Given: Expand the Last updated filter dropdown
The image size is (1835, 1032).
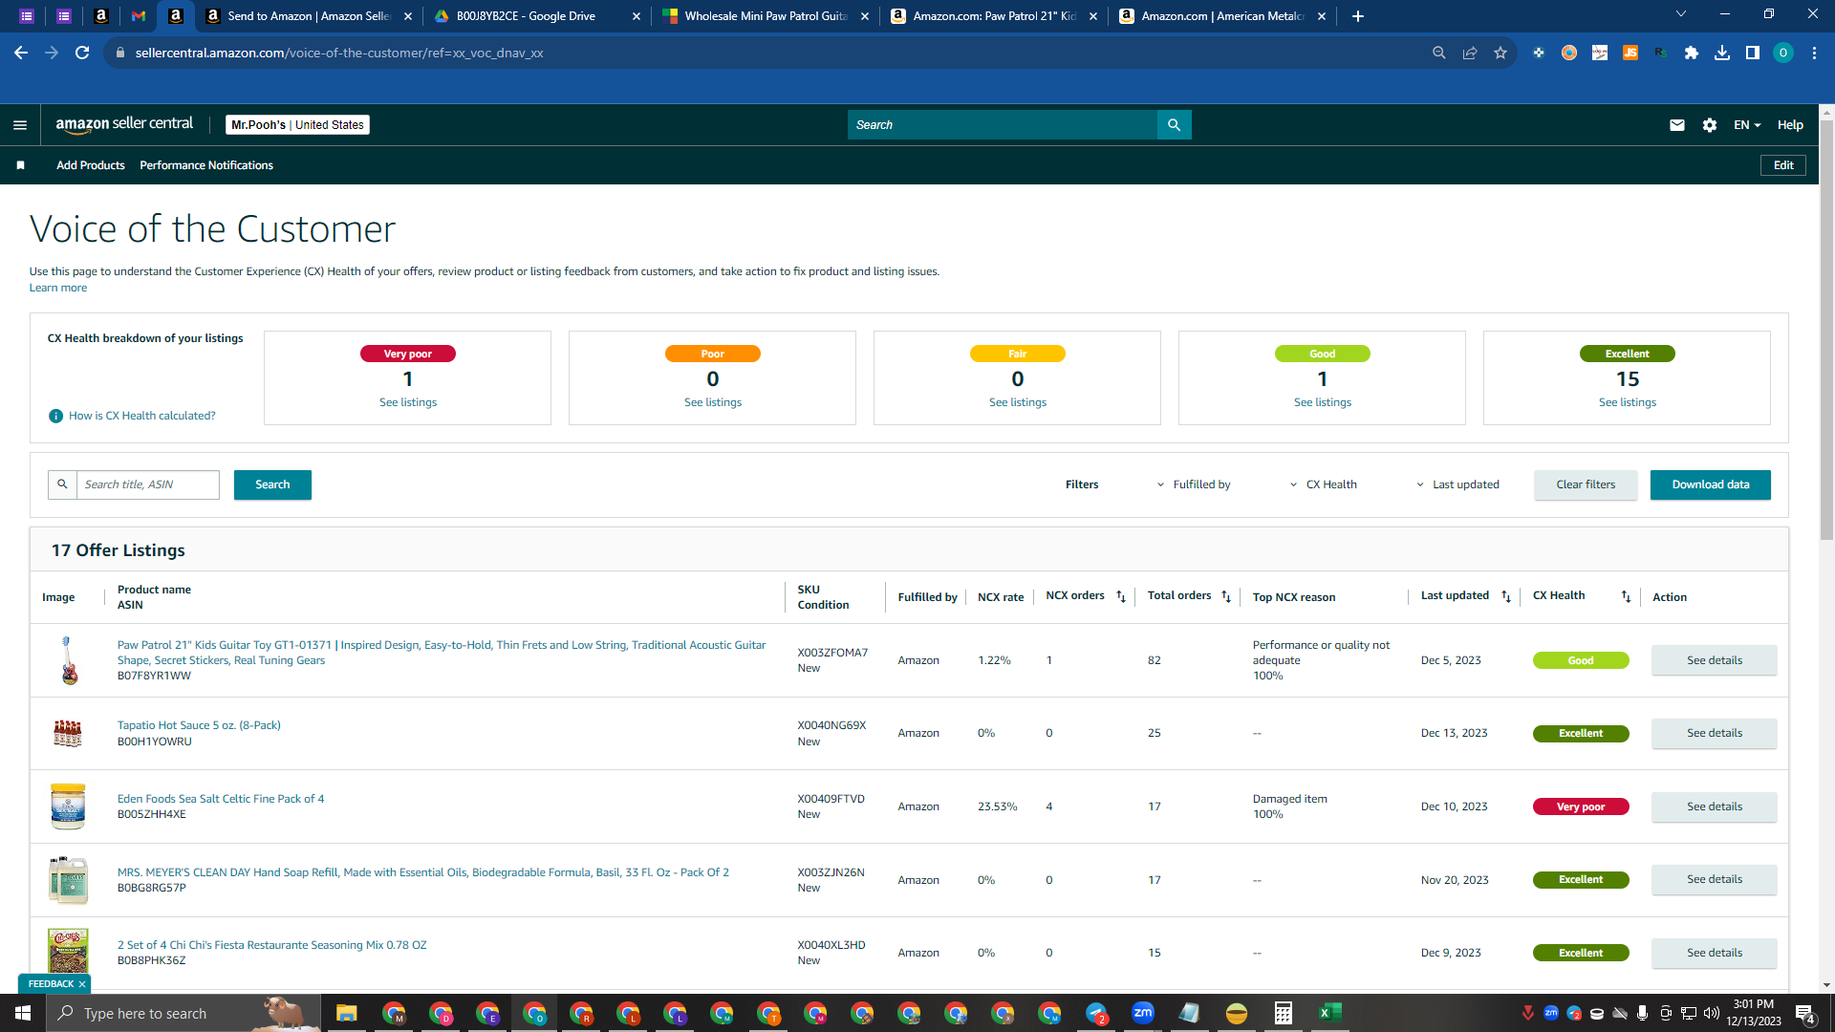Looking at the screenshot, I should pos(1457,484).
